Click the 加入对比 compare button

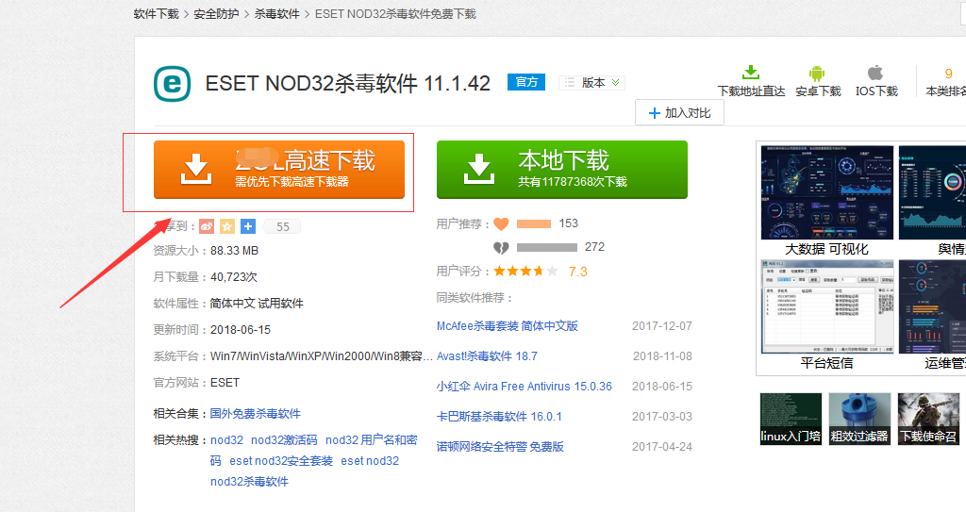(679, 113)
